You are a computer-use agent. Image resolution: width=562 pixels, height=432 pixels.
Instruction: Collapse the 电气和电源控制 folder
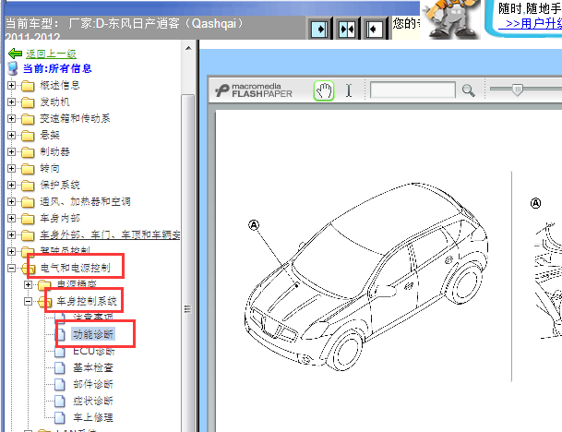11,268
